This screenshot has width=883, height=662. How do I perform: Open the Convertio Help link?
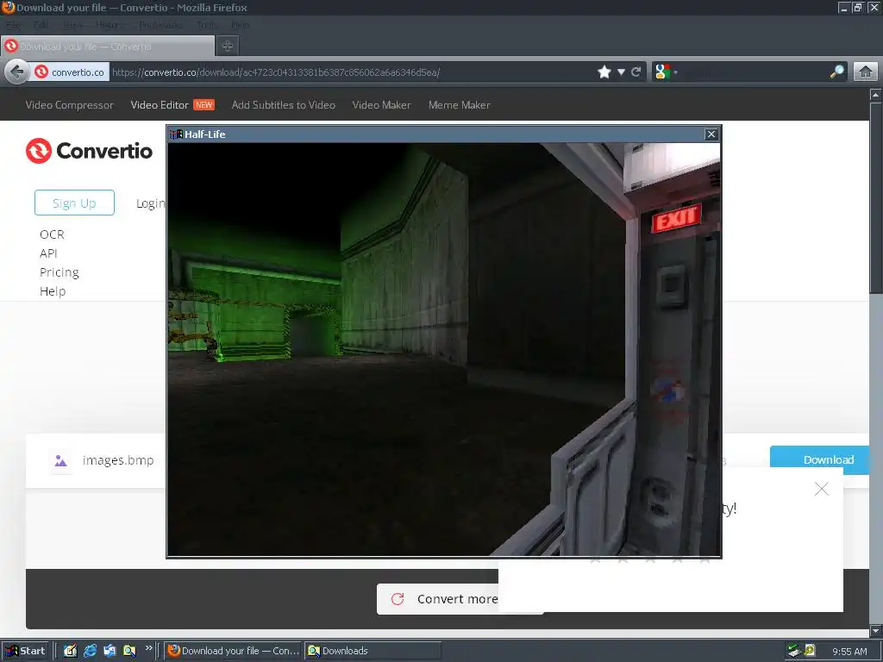pos(53,291)
